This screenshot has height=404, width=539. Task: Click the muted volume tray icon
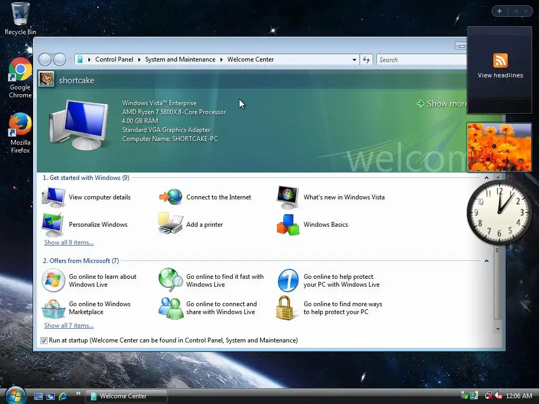[x=499, y=396]
